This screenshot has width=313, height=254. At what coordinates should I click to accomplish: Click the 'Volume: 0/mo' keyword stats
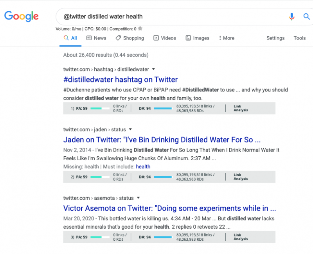pos(68,29)
